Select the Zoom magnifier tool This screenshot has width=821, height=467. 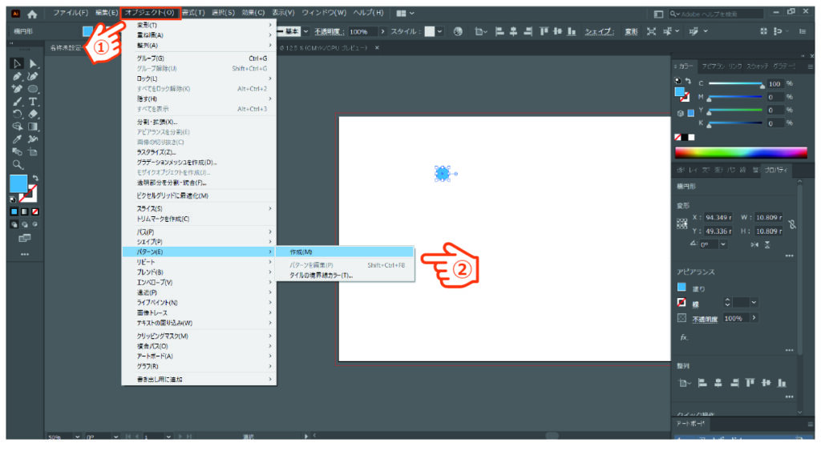[18, 165]
